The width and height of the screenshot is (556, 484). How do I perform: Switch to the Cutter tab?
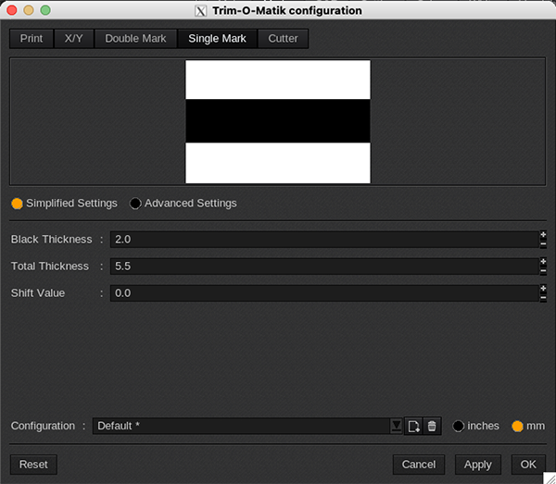[x=283, y=39]
